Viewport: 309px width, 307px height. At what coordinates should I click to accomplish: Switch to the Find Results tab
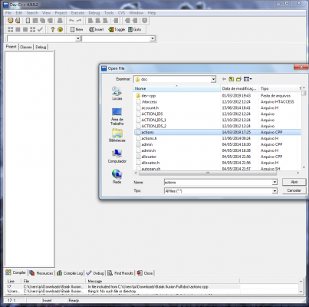[x=120, y=273]
